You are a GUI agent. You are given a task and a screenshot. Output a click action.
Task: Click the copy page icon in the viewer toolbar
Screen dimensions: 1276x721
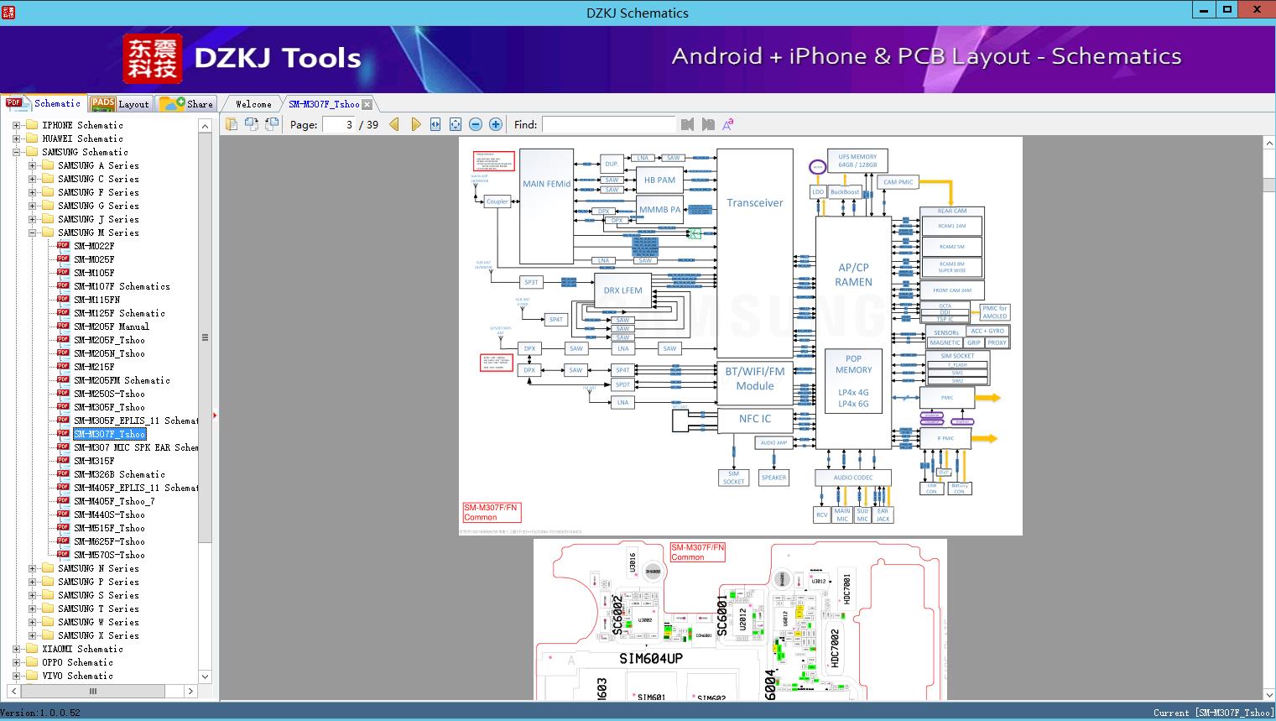pos(232,124)
